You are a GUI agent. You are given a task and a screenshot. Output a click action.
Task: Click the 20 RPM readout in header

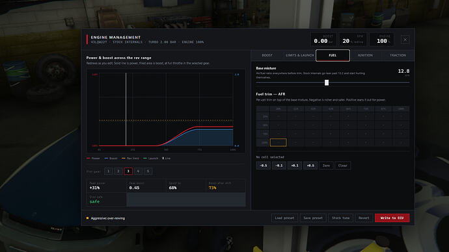click(x=346, y=41)
